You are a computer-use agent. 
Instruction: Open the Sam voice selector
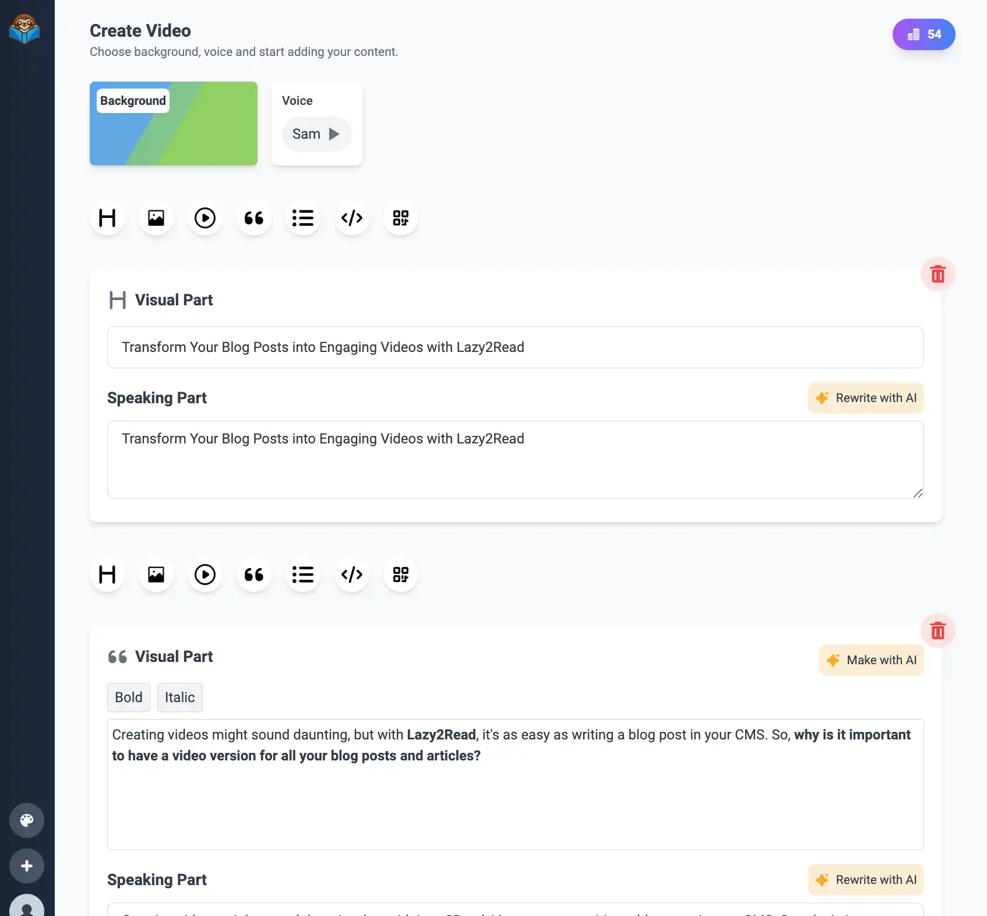coord(316,134)
